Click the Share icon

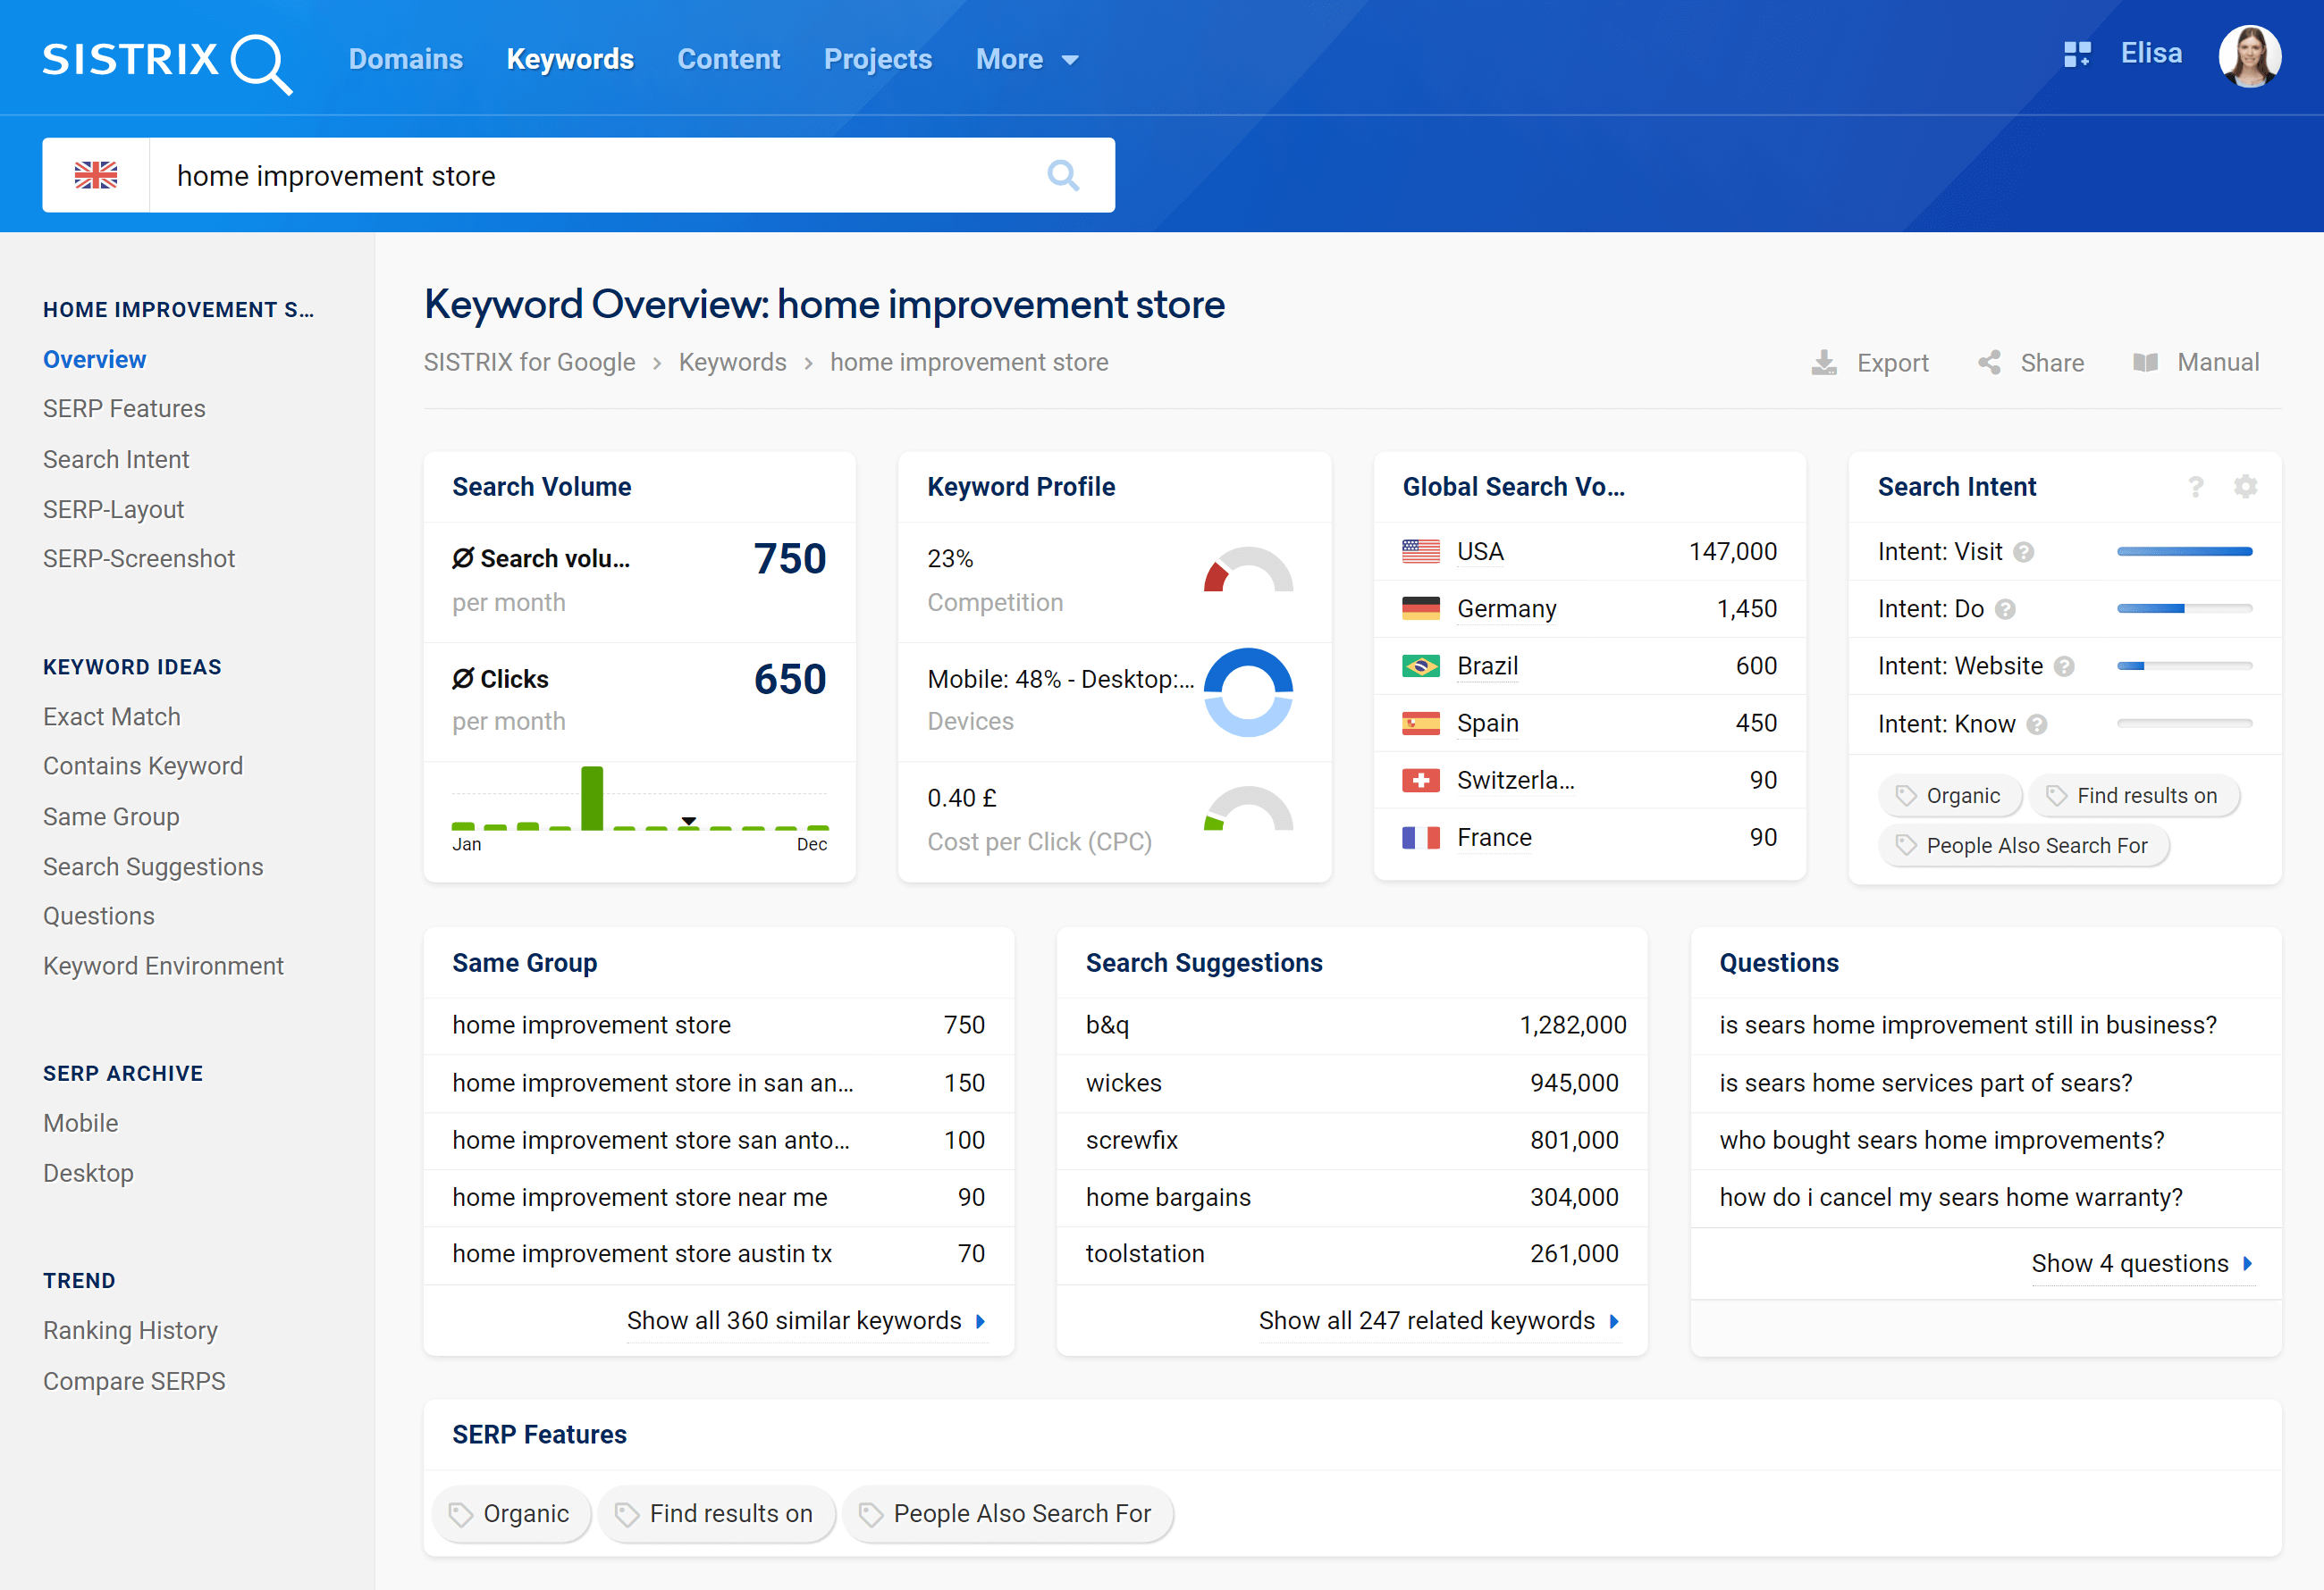tap(1989, 363)
